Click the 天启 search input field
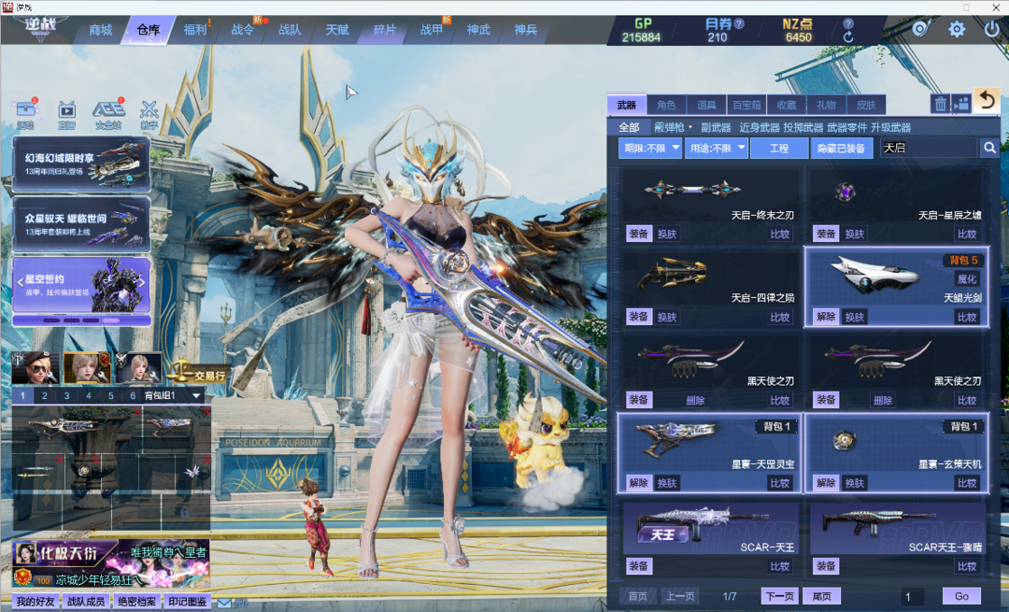1009x612 pixels. (x=929, y=148)
